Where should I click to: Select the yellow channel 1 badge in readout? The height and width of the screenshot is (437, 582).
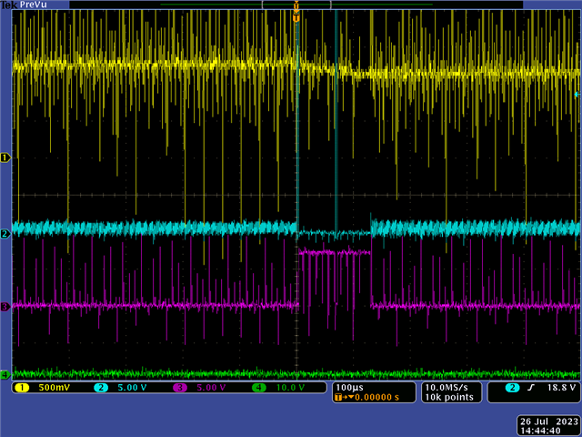(22, 388)
